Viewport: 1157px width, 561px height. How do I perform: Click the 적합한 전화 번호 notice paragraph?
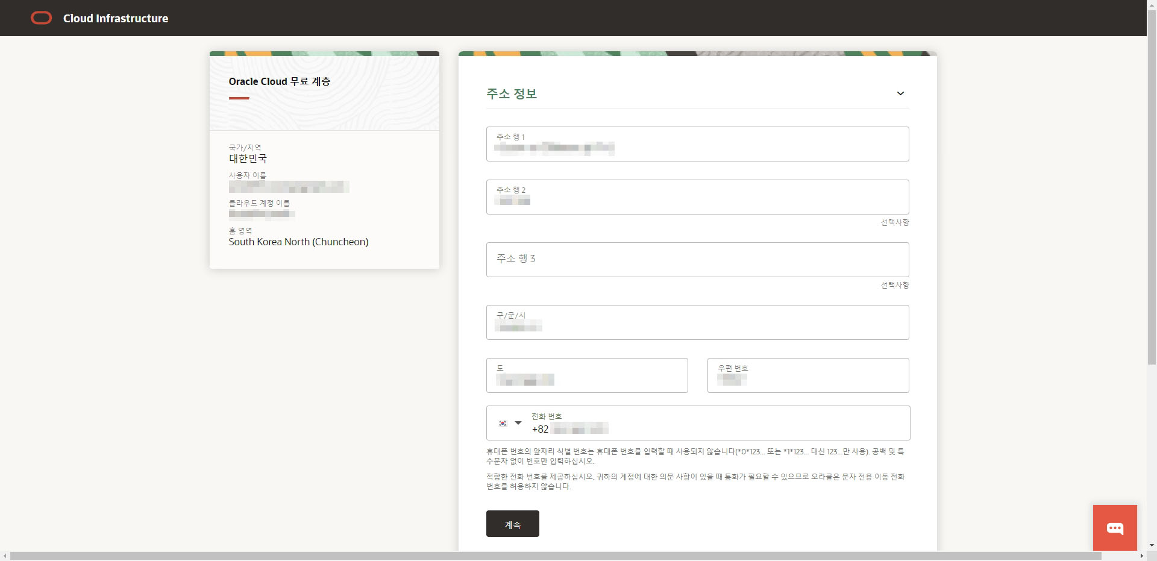695,481
